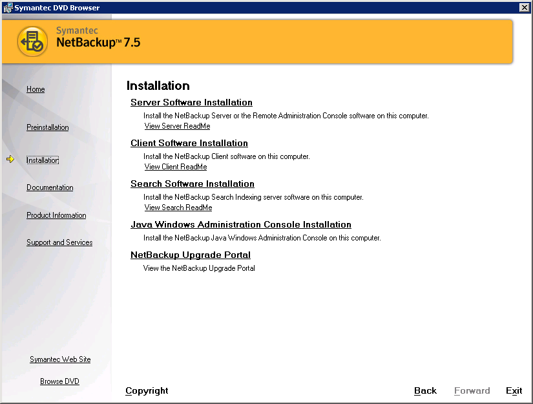Image resolution: width=533 pixels, height=404 pixels.
Task: Click the Forward navigation button
Action: tap(472, 390)
